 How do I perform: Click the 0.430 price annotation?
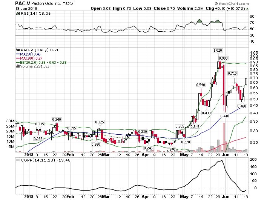click(x=206, y=113)
